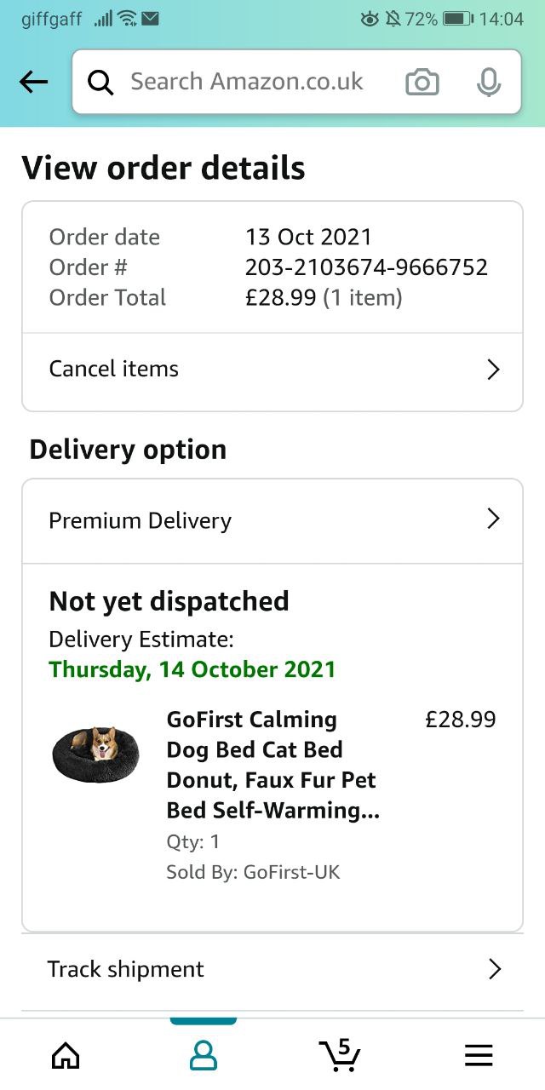Go to Home tab icon
The width and height of the screenshot is (545, 1090).
(x=66, y=1056)
